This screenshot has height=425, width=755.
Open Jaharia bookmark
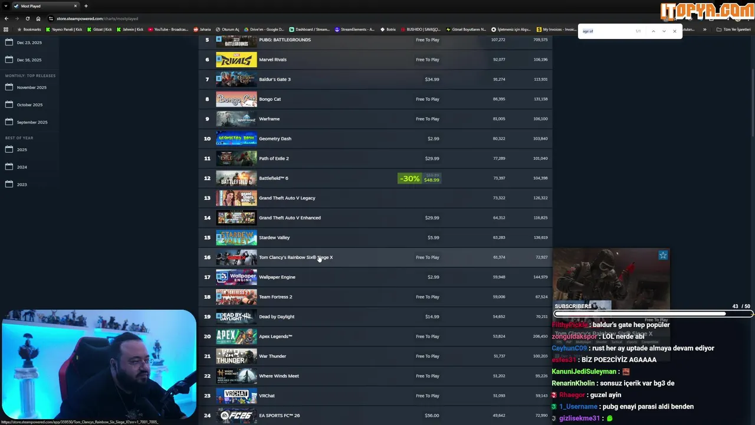(x=202, y=30)
